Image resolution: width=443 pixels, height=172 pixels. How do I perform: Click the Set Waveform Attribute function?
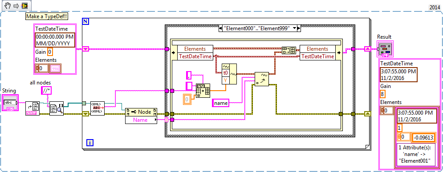262,79
